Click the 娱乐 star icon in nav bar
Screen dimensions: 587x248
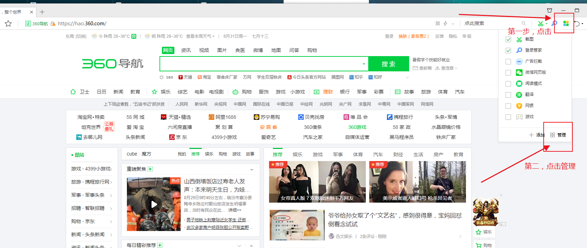pyautogui.click(x=154, y=92)
